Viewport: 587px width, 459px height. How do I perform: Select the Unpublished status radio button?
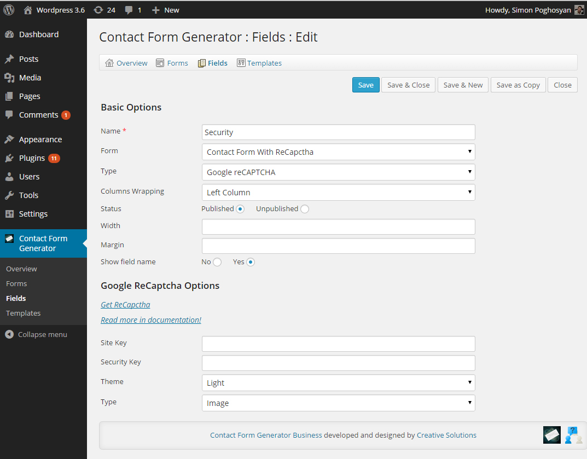point(305,209)
